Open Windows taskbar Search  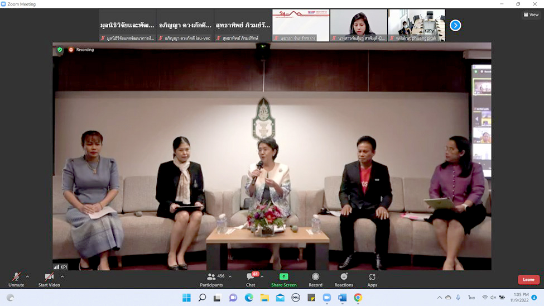(x=202, y=298)
